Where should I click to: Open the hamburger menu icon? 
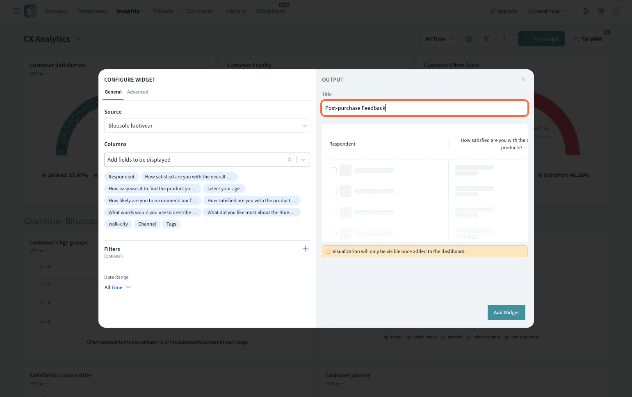click(16, 11)
